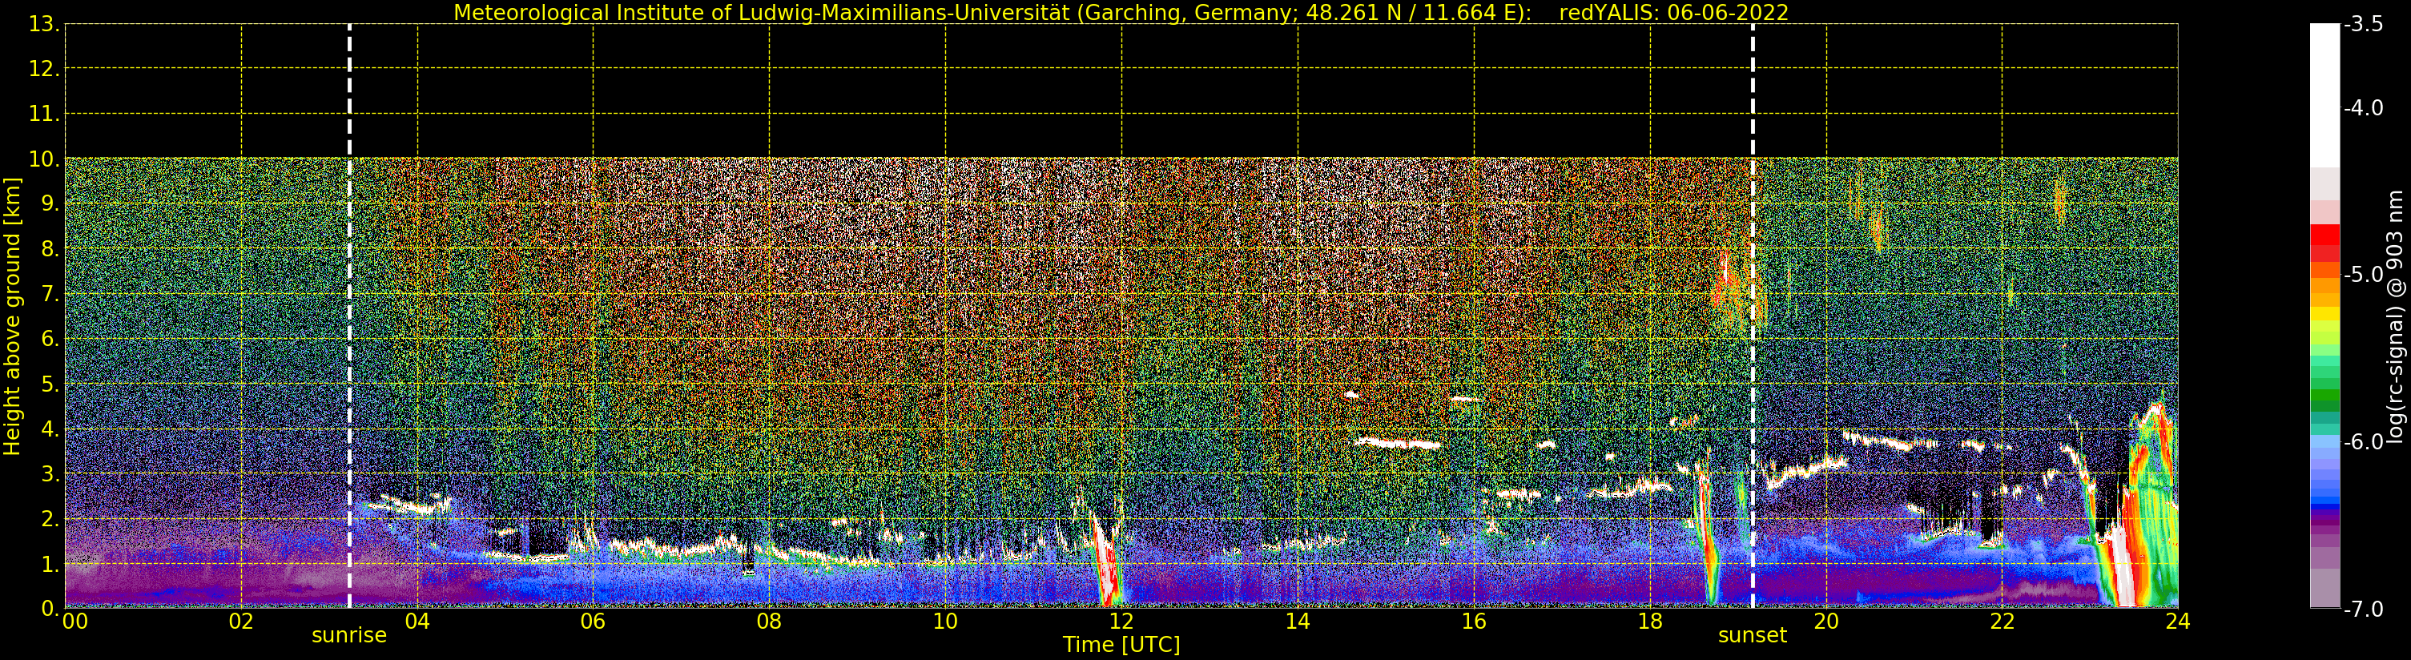Click the green band in the colorbar
This screenshot has height=660, width=2411.
(2324, 393)
